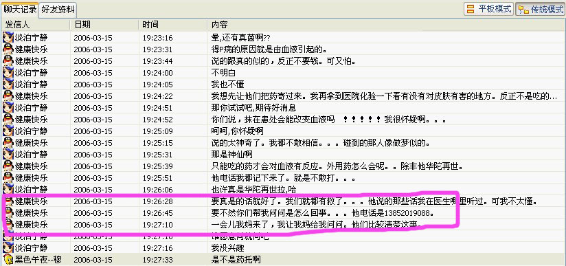Screen dimensions: 566x266
Task: Select the row sent at 19:26:06
Action: tap(283, 190)
